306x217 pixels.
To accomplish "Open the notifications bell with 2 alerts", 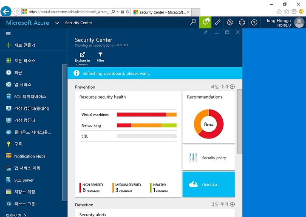I will (205, 22).
